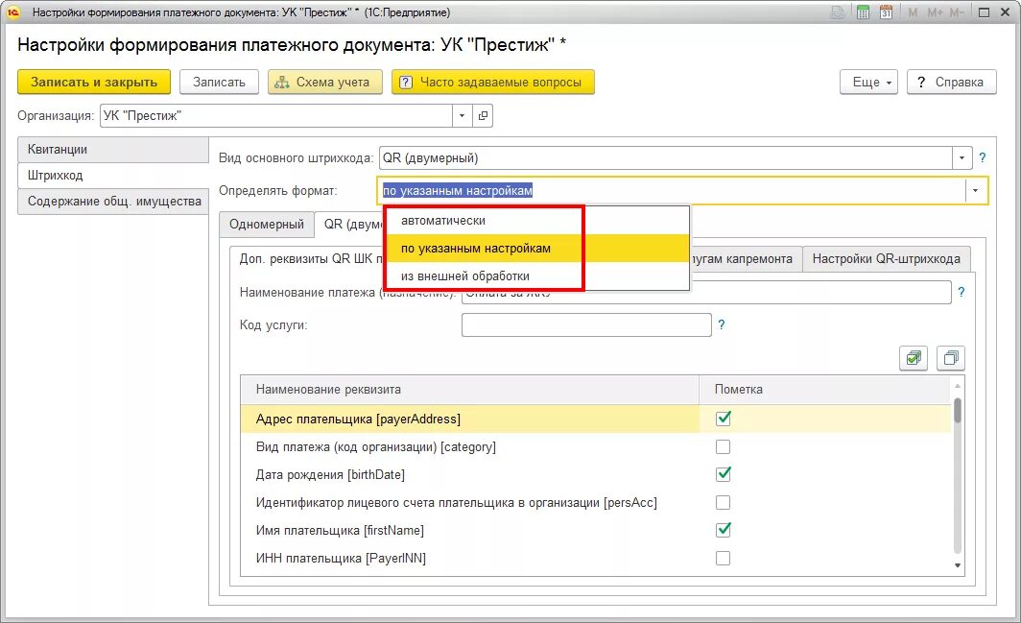1021x623 pixels.
Task: Select row Адрес плательщика [payerAddress]
Action: tap(596, 419)
